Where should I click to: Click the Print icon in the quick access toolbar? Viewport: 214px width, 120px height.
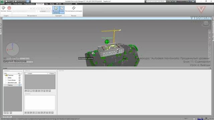click(x=16, y=1)
